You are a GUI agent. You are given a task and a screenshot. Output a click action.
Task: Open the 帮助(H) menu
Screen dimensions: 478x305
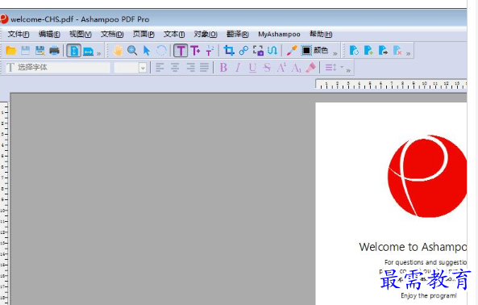click(x=321, y=34)
